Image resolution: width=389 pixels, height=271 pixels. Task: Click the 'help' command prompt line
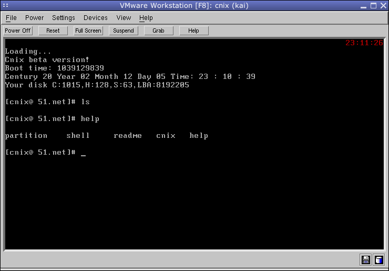point(52,119)
